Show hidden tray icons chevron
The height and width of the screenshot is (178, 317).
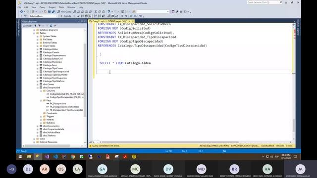[x=263, y=157]
